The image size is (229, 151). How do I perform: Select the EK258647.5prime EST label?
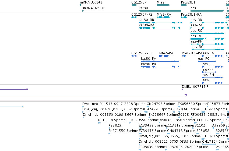click(x=163, y=115)
